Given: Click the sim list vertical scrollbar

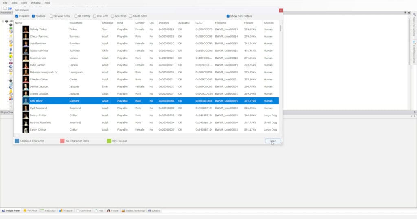Looking at the screenshot, I should [x=281, y=61].
